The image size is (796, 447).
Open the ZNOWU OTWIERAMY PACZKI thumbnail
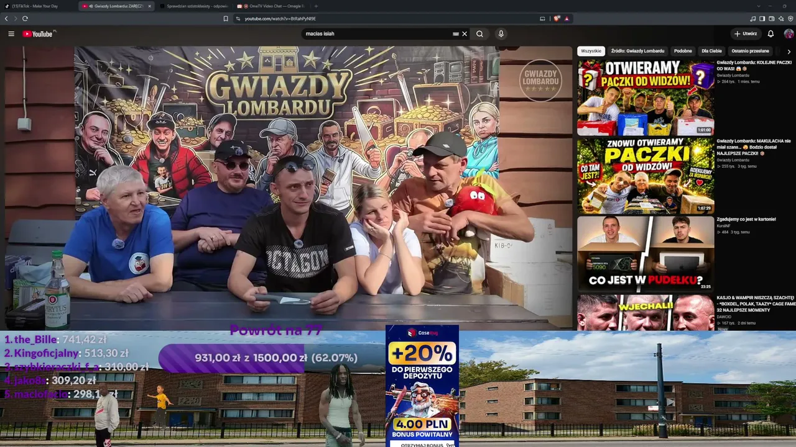[646, 176]
